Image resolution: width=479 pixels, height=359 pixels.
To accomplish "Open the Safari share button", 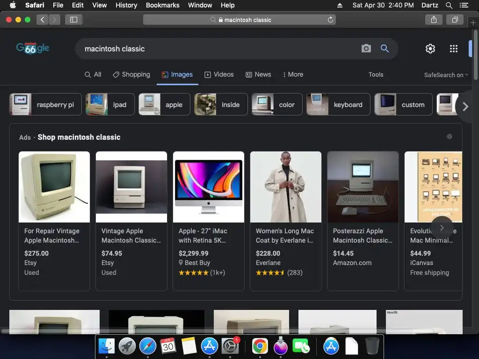I will point(434,20).
